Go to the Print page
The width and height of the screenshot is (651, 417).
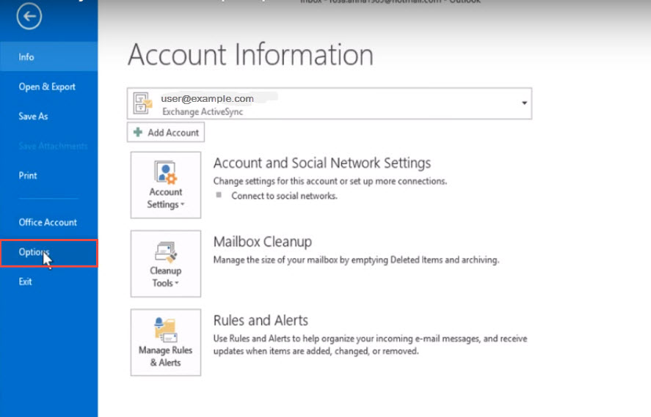click(28, 175)
